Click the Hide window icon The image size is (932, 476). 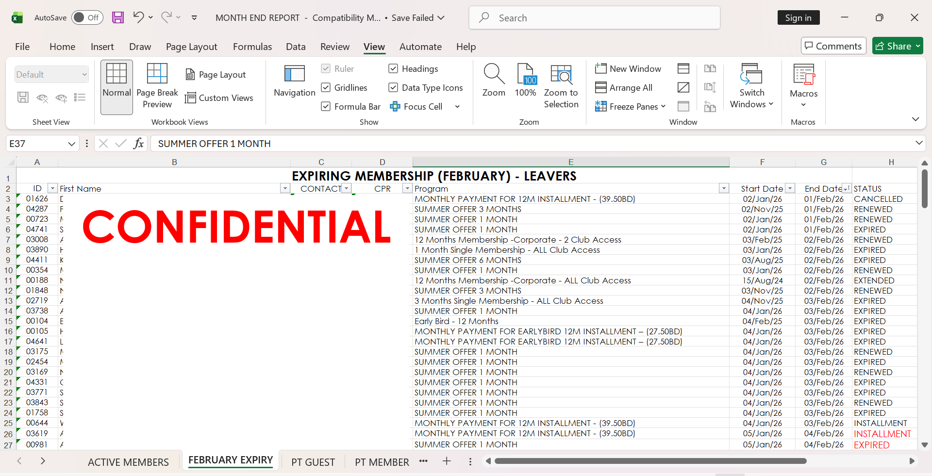pyautogui.click(x=683, y=87)
